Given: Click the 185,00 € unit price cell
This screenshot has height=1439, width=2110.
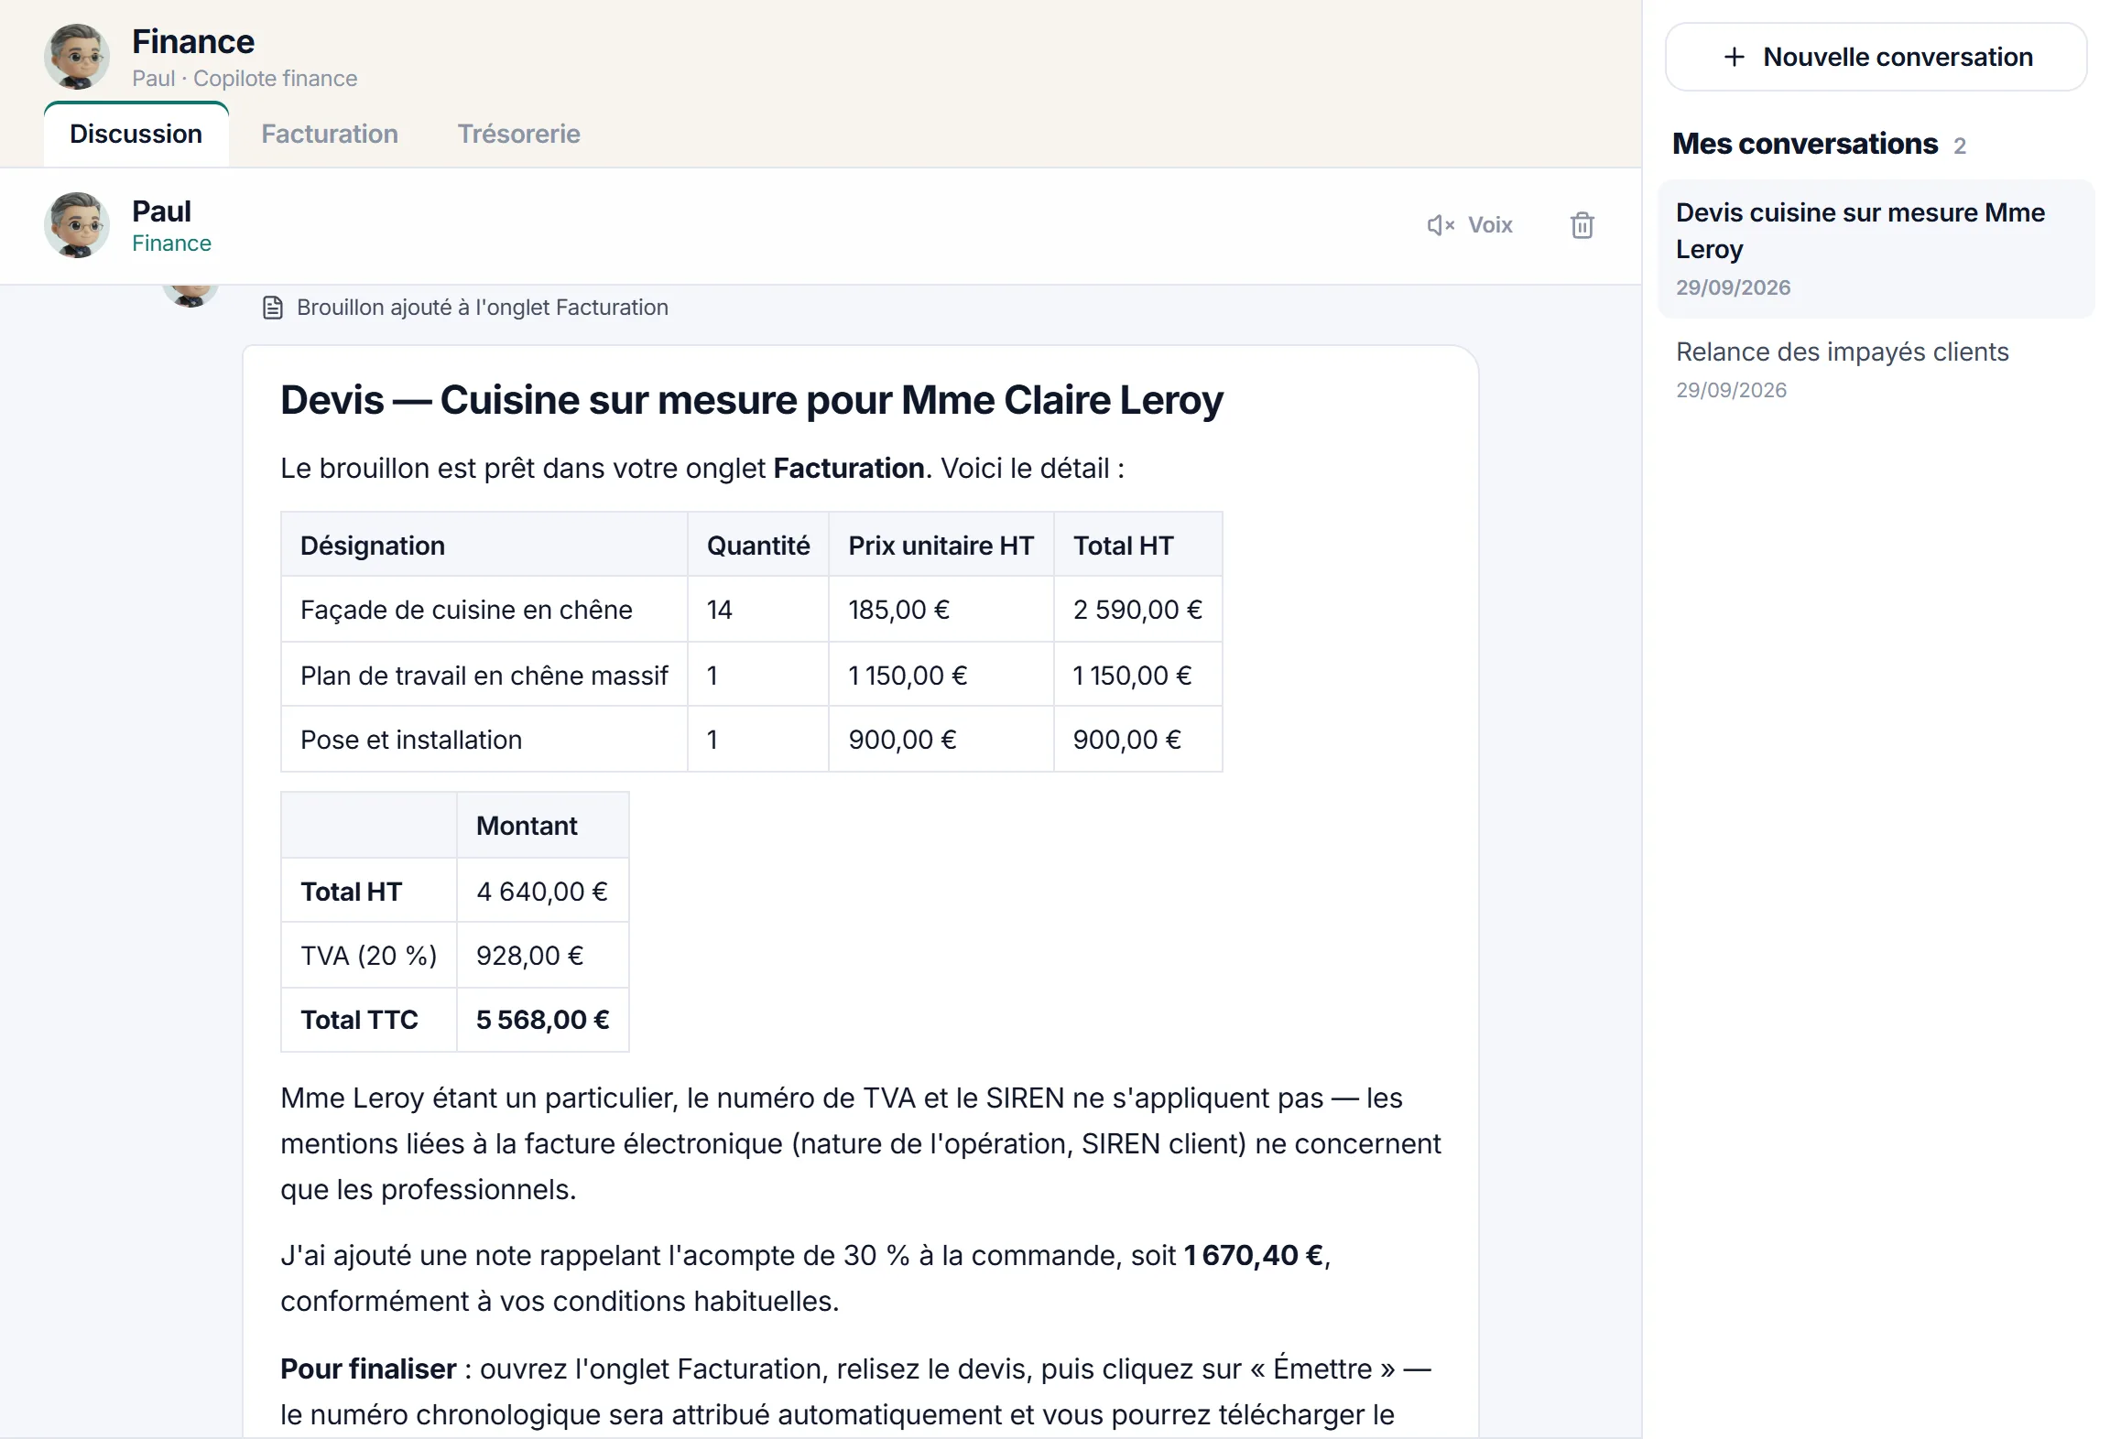Looking at the screenshot, I should [941, 610].
